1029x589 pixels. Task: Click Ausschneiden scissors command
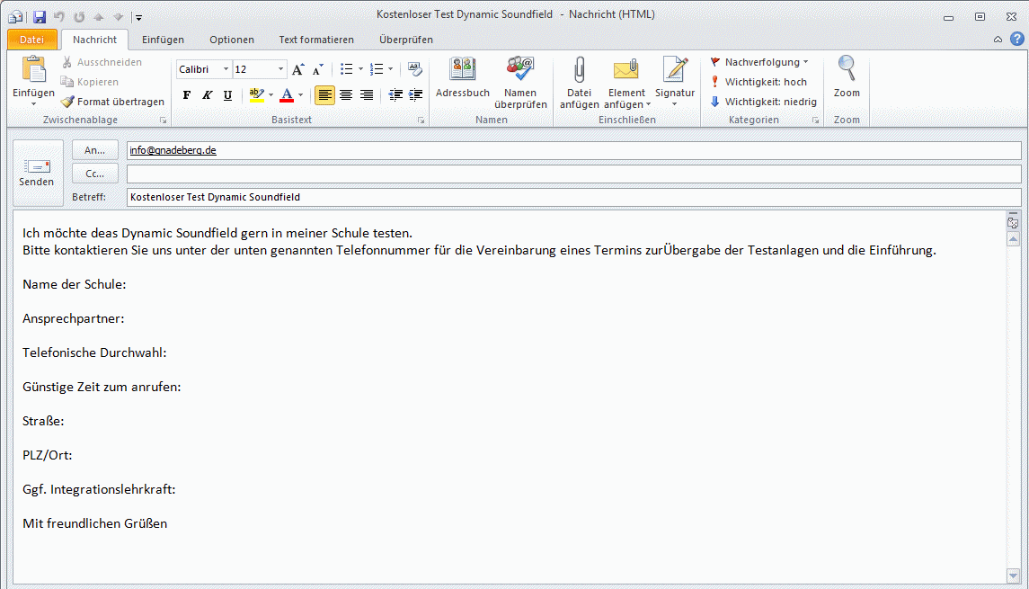click(x=102, y=62)
